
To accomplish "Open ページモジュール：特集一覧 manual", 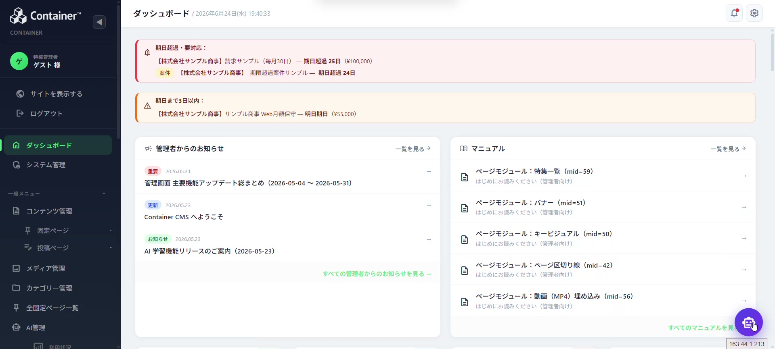I will (x=603, y=176).
